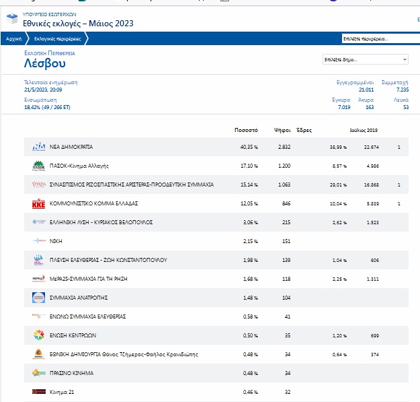This screenshot has width=420, height=402.
Task: Click the 1.063 votes cell
Action: coord(284,185)
